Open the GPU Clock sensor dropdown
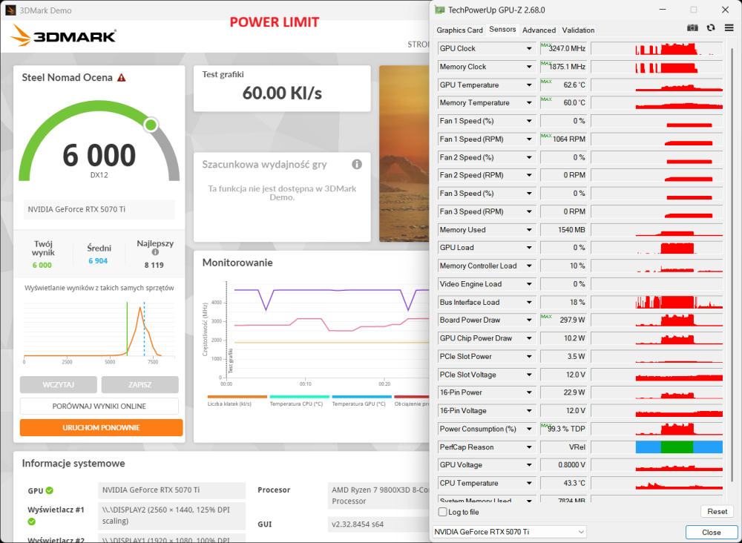 point(529,48)
